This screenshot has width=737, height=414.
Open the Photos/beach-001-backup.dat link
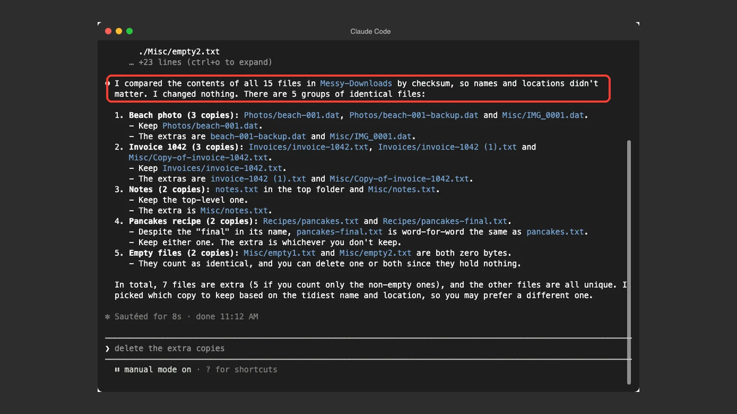[414, 115]
